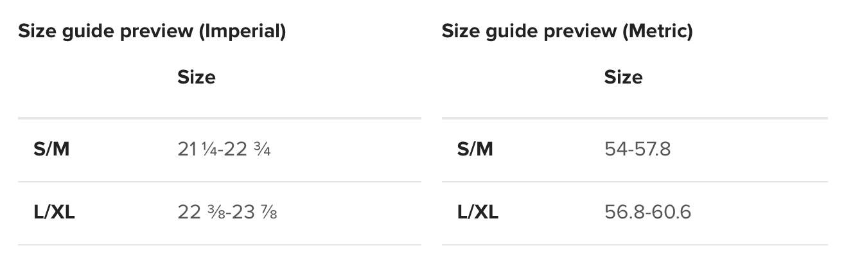Click the Size column header in the Metric table
The width and height of the screenshot is (844, 275).
623,78
